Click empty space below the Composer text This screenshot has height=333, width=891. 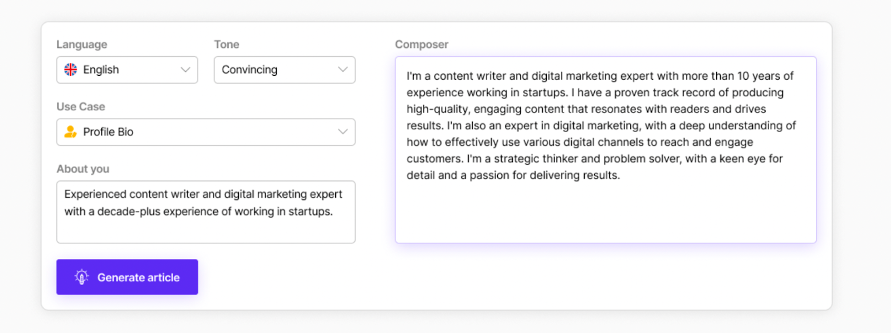[x=605, y=214]
